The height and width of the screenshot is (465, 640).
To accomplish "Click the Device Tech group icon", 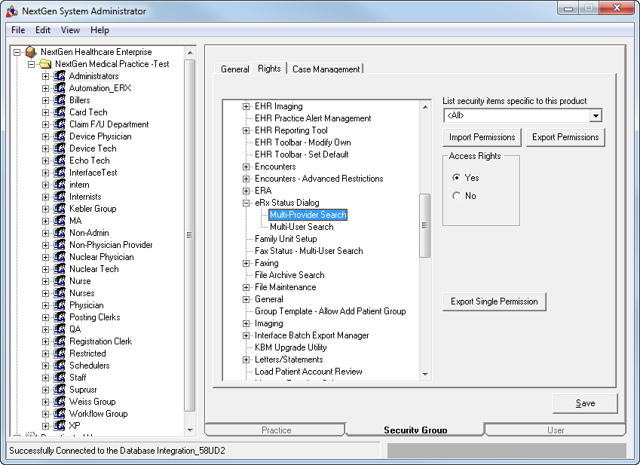I will tap(60, 148).
